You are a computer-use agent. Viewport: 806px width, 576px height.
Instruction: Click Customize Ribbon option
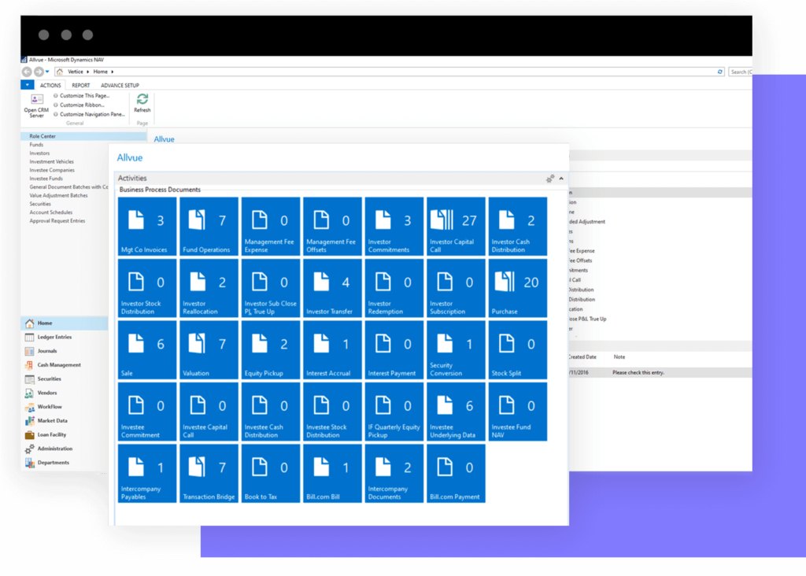pyautogui.click(x=79, y=105)
